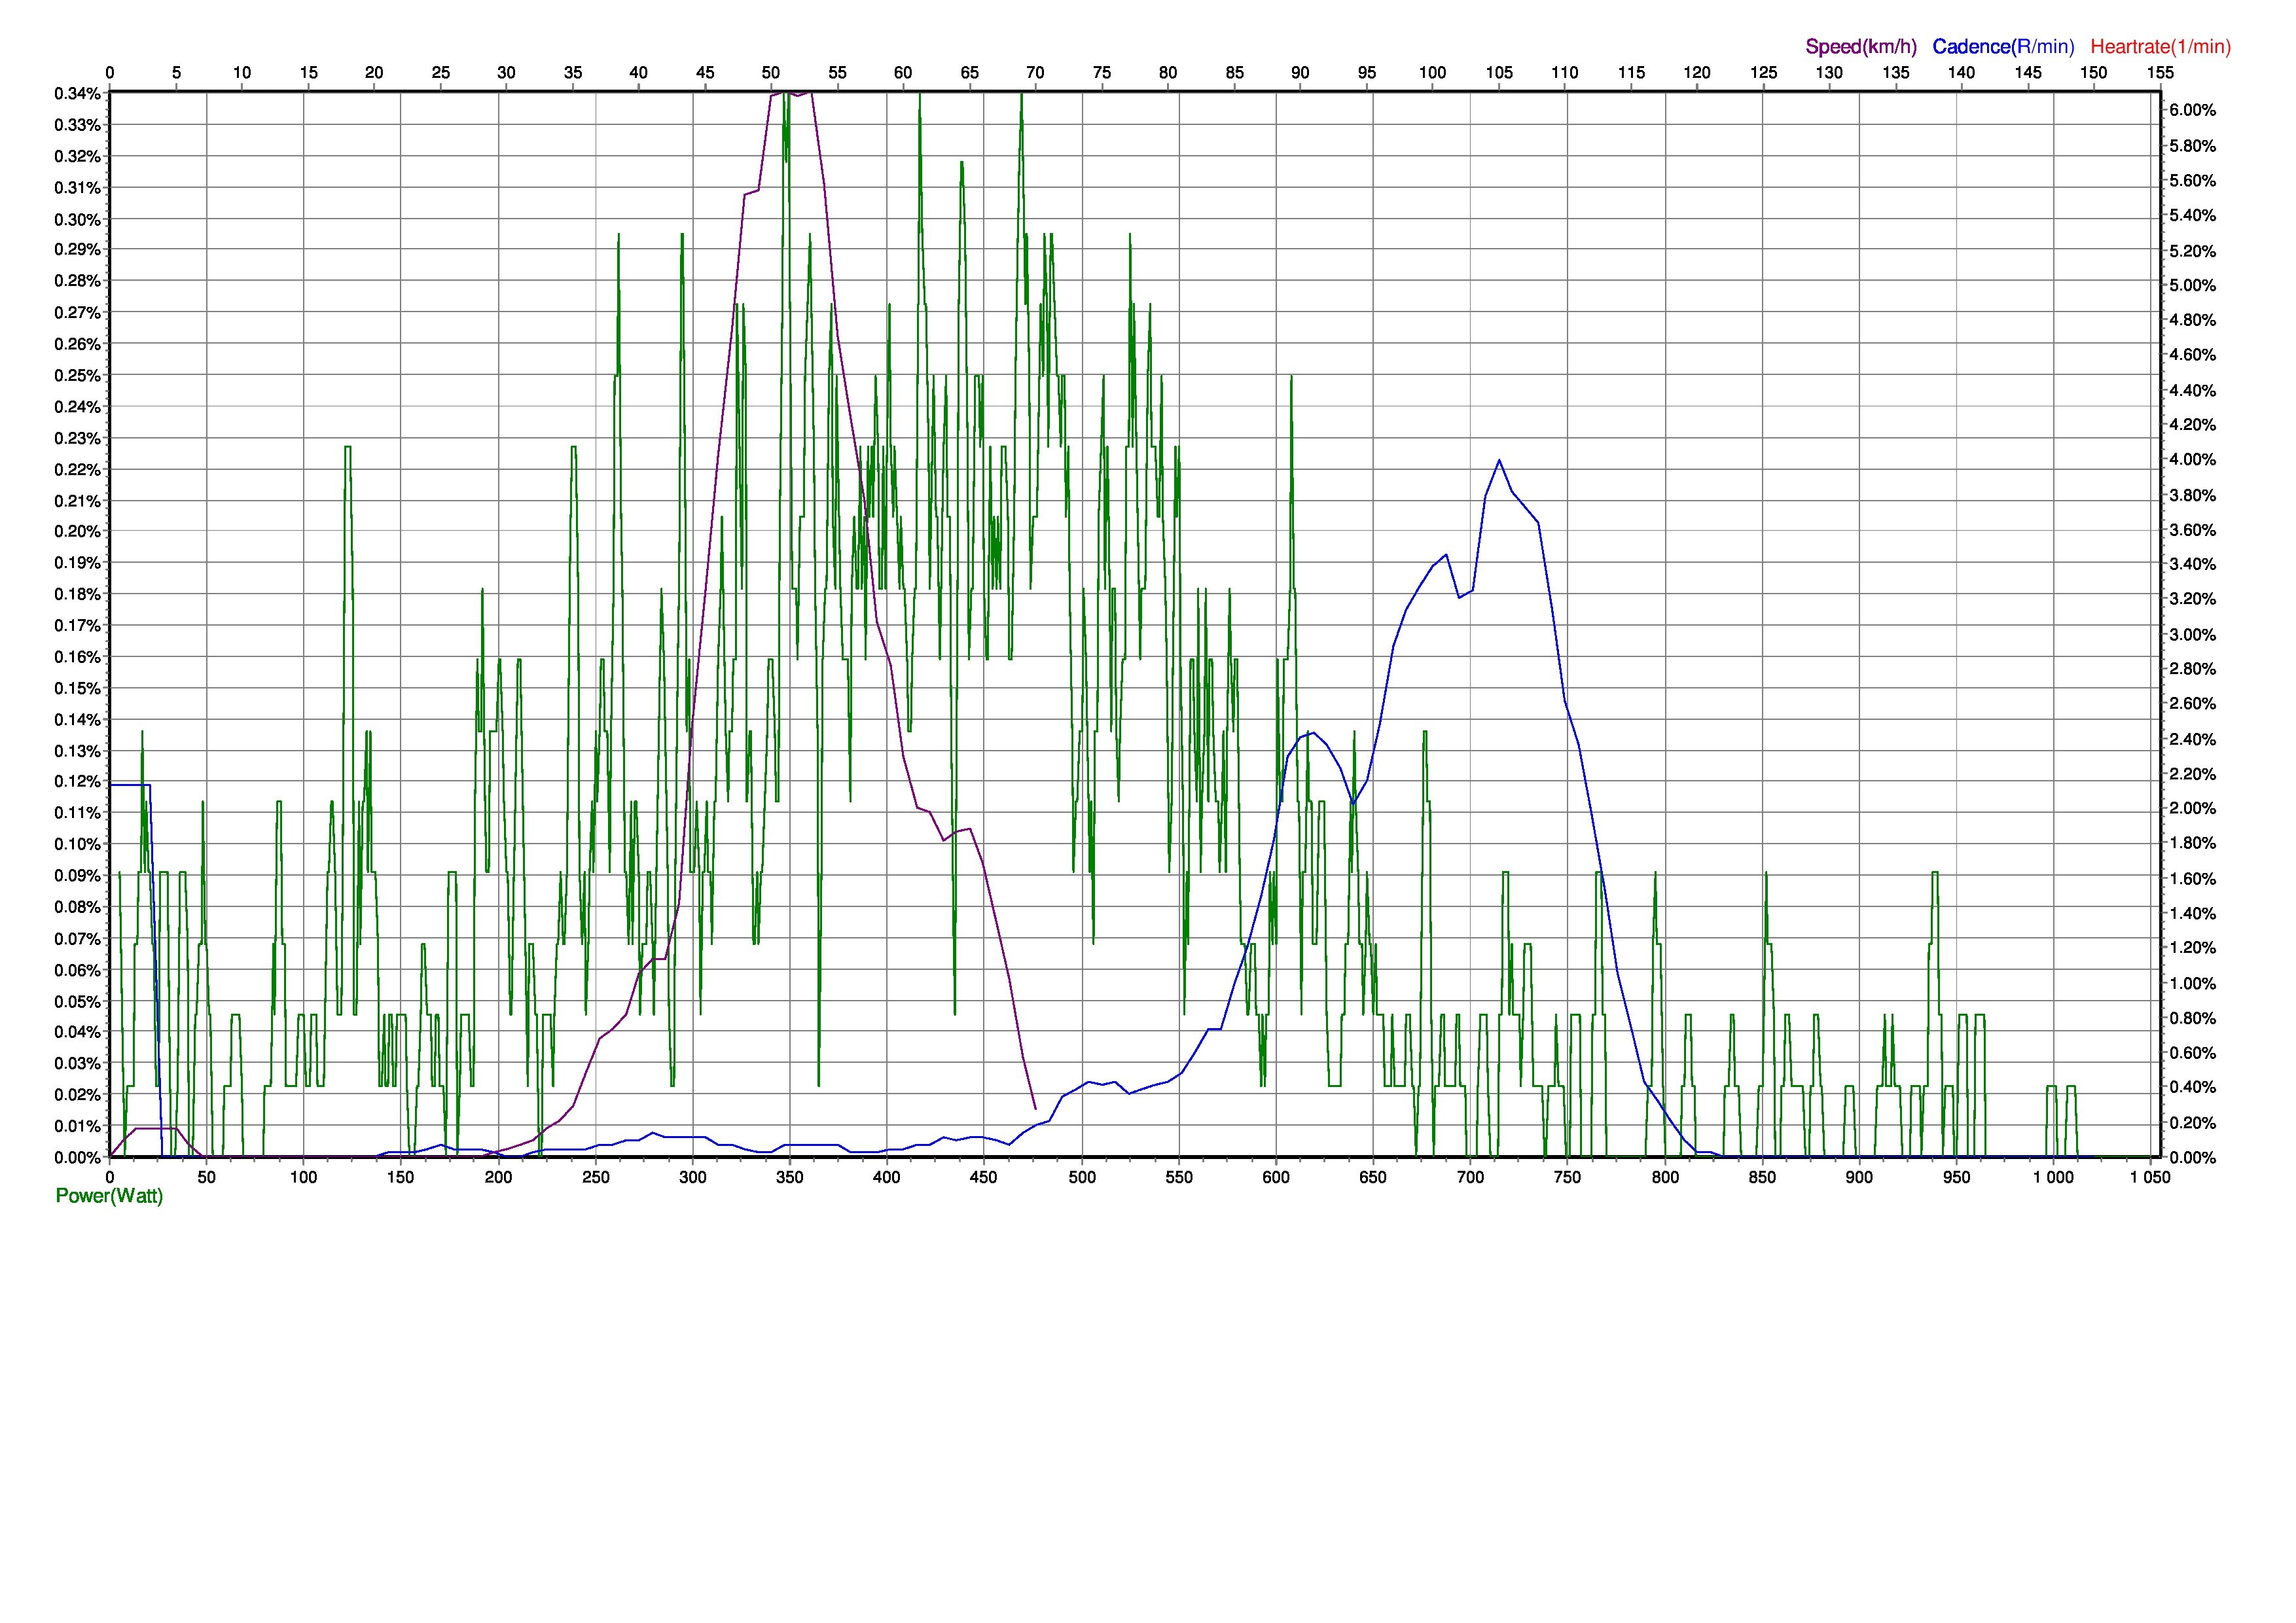Pick the 250 Power axis label

click(x=596, y=1177)
